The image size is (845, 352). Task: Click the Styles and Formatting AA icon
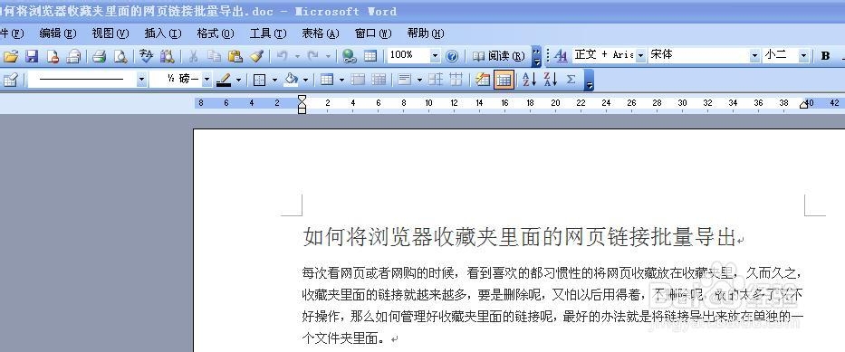(x=561, y=55)
